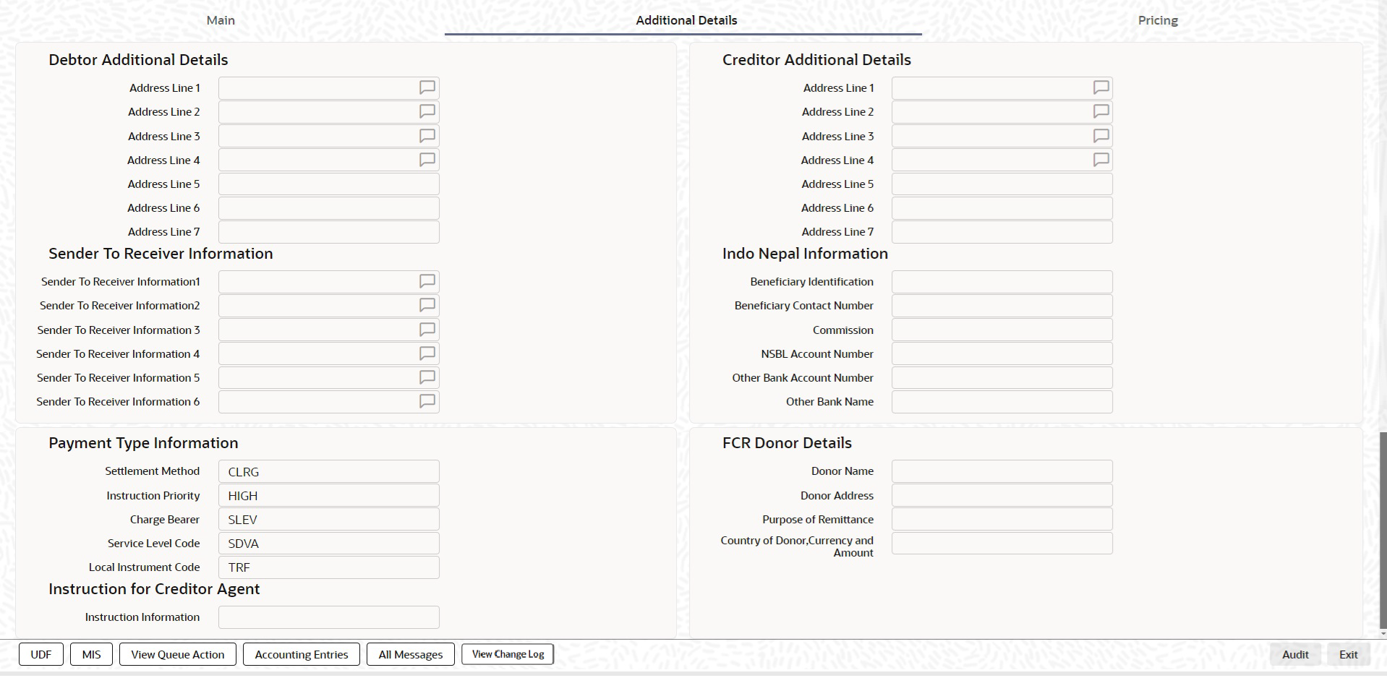Click the Audit button
The height and width of the screenshot is (678, 1387).
tap(1295, 654)
